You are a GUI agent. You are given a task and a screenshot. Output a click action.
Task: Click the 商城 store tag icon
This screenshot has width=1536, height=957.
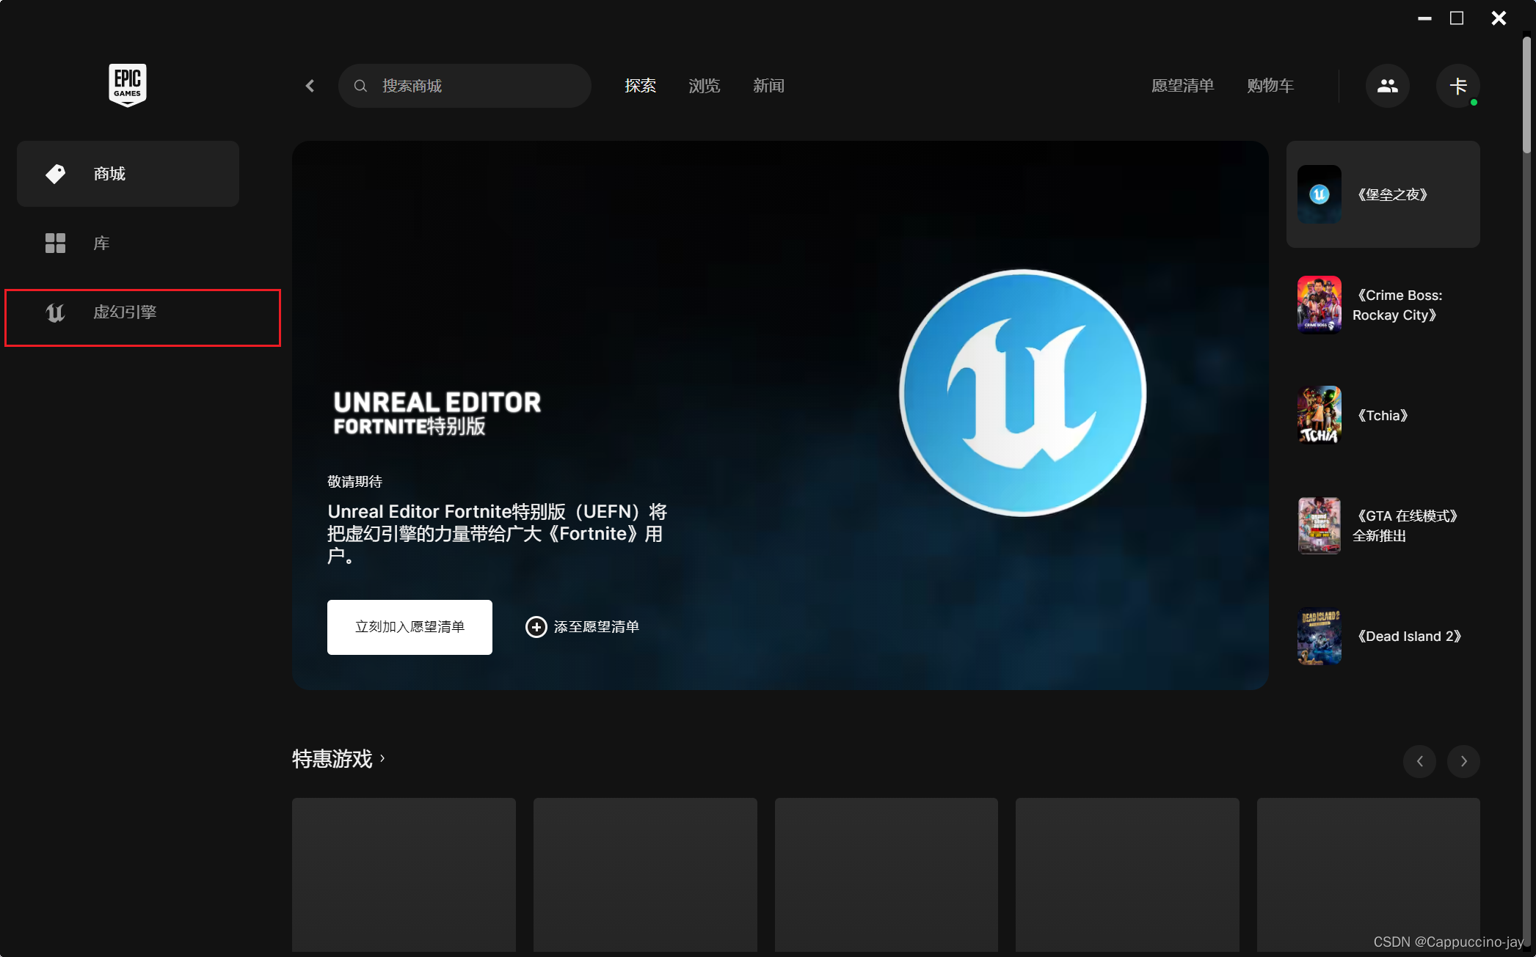tap(56, 174)
